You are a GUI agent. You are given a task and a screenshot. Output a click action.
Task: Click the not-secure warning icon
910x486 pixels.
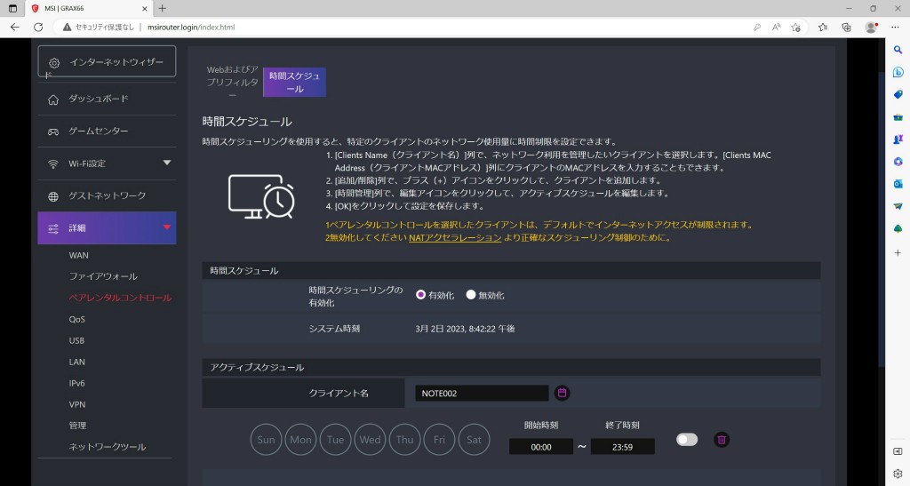pyautogui.click(x=67, y=27)
